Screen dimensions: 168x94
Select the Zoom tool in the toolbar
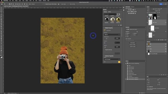pos(1,52)
